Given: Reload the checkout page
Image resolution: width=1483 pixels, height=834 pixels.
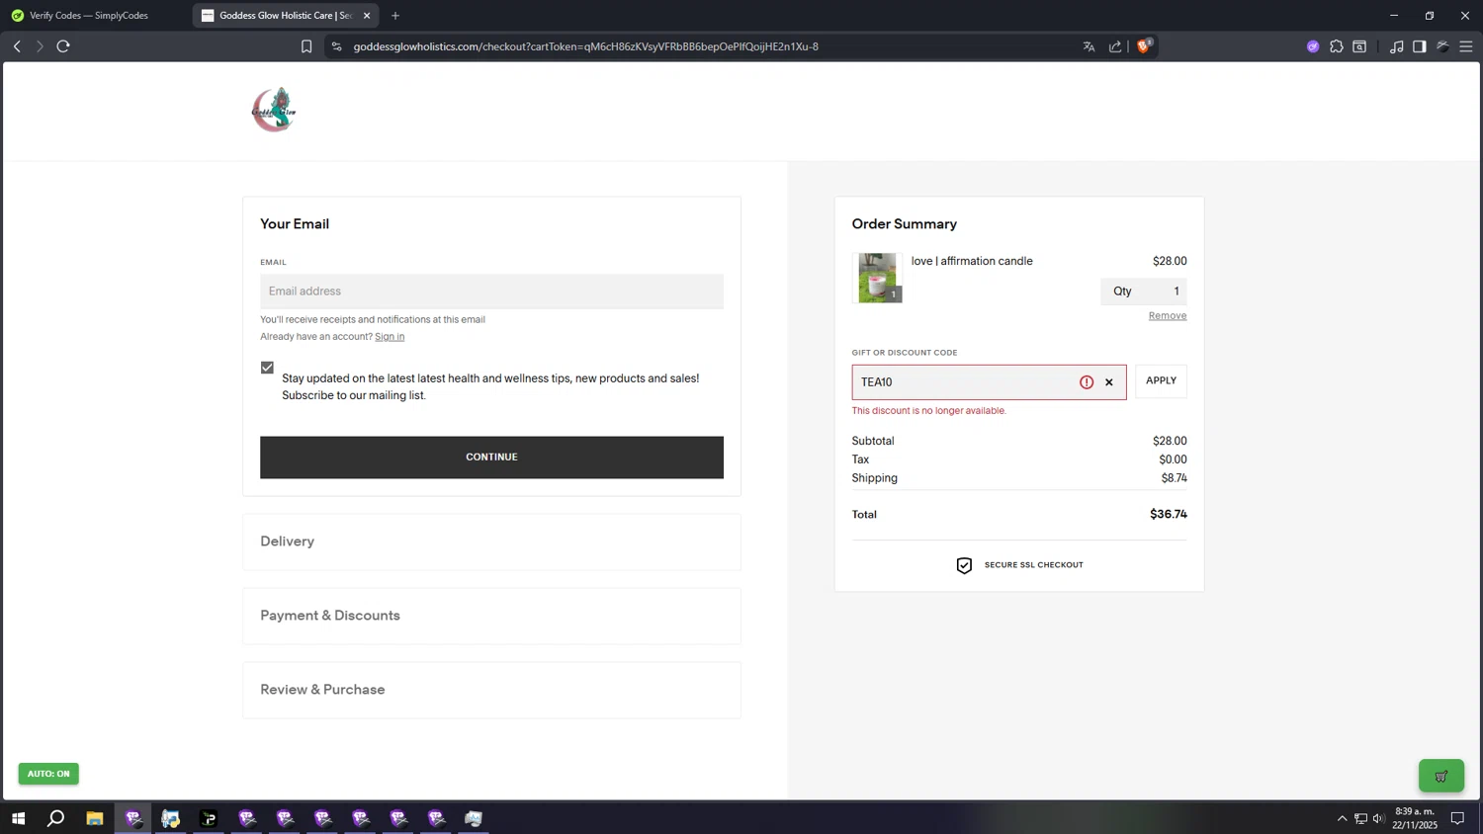Looking at the screenshot, I should [63, 46].
